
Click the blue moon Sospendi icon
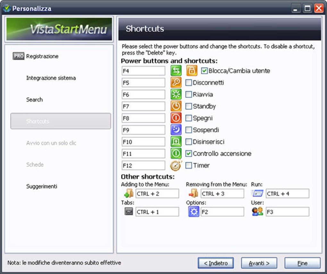point(176,130)
